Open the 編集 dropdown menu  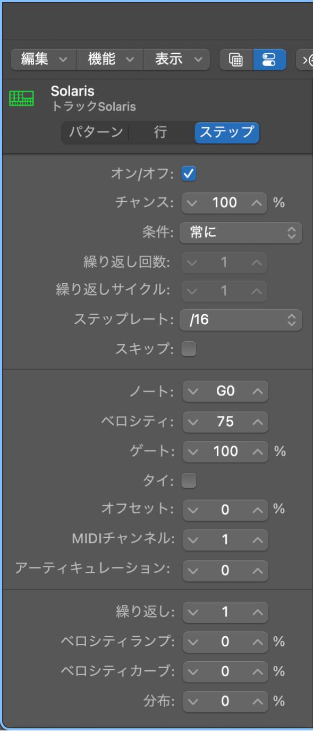pyautogui.click(x=43, y=59)
